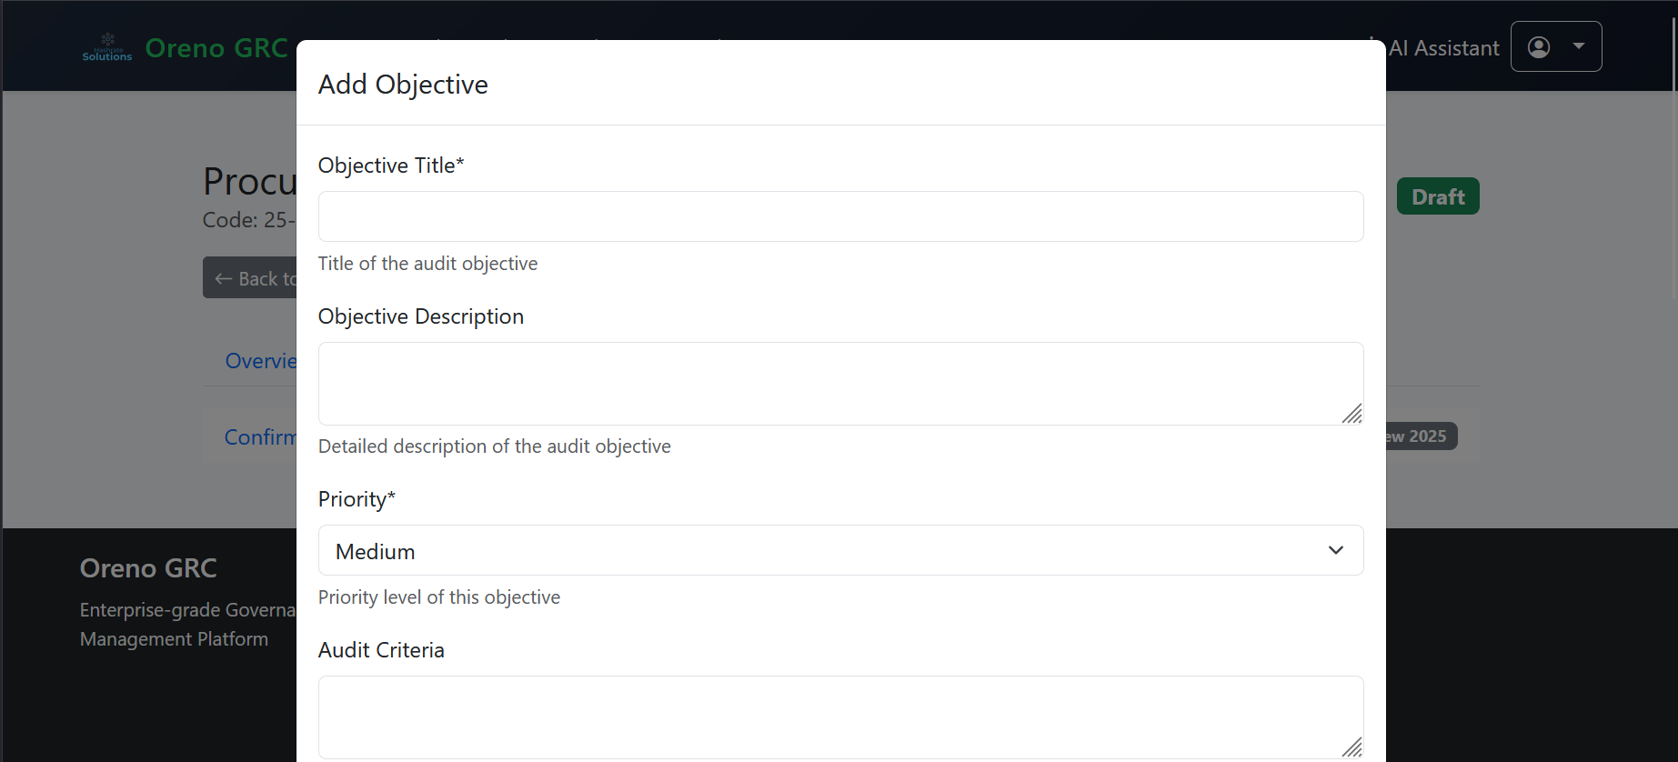Click the green Draft status badge
1678x762 pixels.
1438,196
